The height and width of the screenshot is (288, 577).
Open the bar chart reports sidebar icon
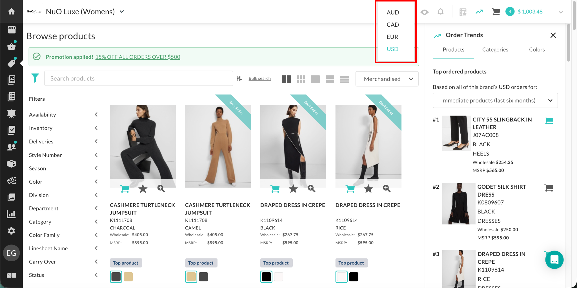click(11, 214)
